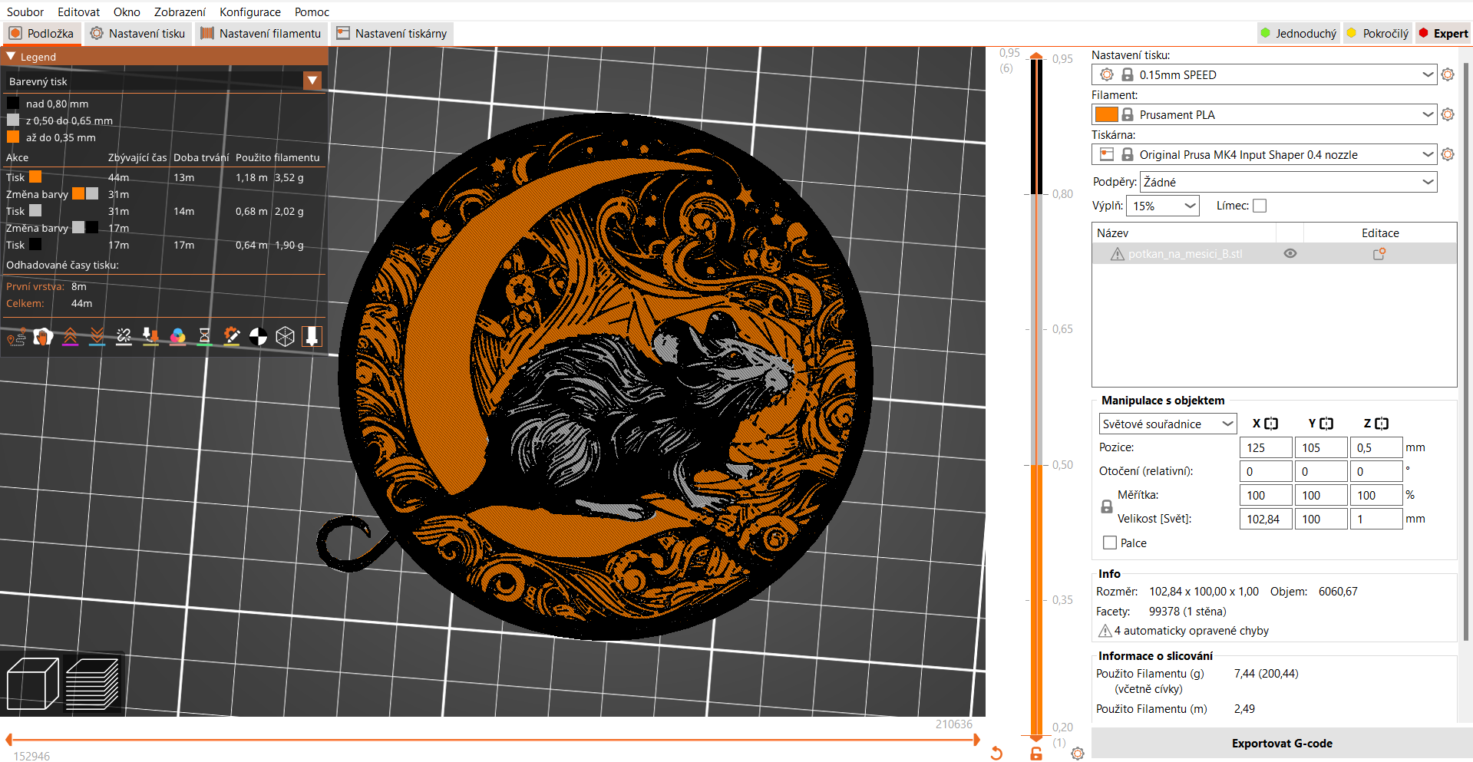The image size is (1473, 762).
Task: Toggle travel moves visibility icon in legend
Action: click(16, 336)
